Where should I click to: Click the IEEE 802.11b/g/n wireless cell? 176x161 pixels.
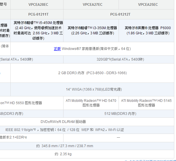tap(87, 130)
